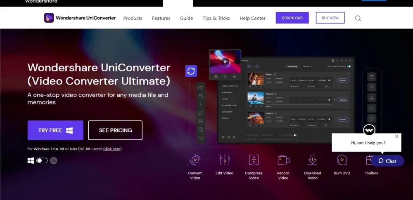
Task: Open the Compress Video feature icon
Action: (x=254, y=160)
